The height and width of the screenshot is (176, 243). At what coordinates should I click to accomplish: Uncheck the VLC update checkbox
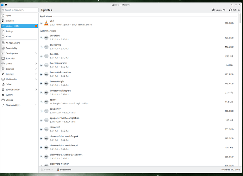point(41,23)
